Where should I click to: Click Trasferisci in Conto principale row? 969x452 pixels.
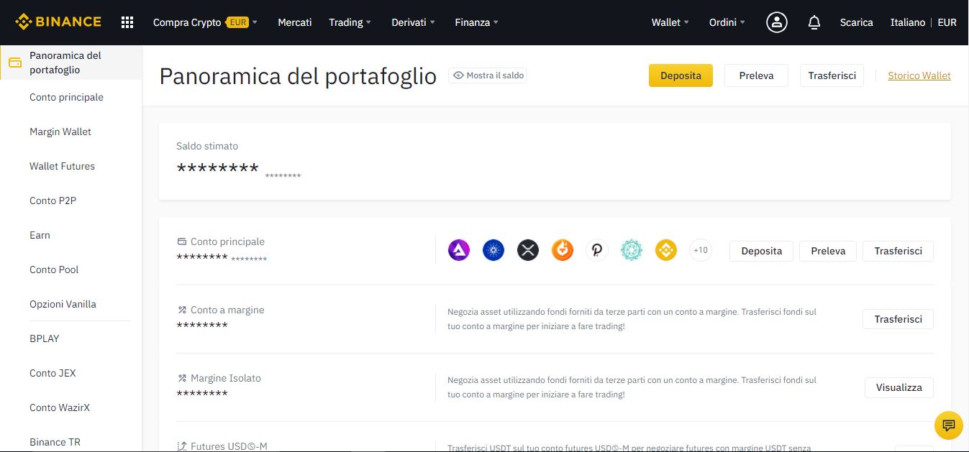pyautogui.click(x=898, y=251)
